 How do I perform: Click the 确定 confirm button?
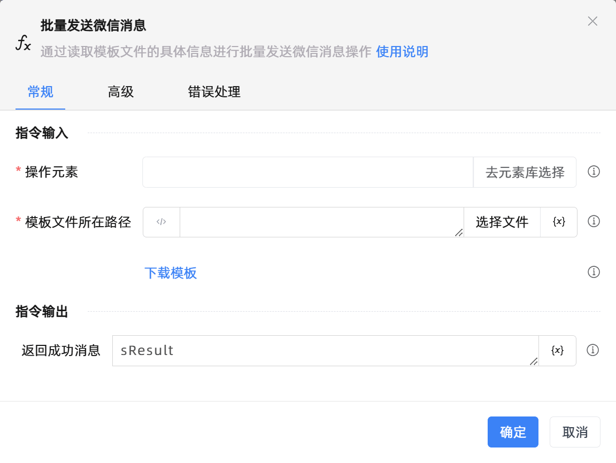click(513, 432)
